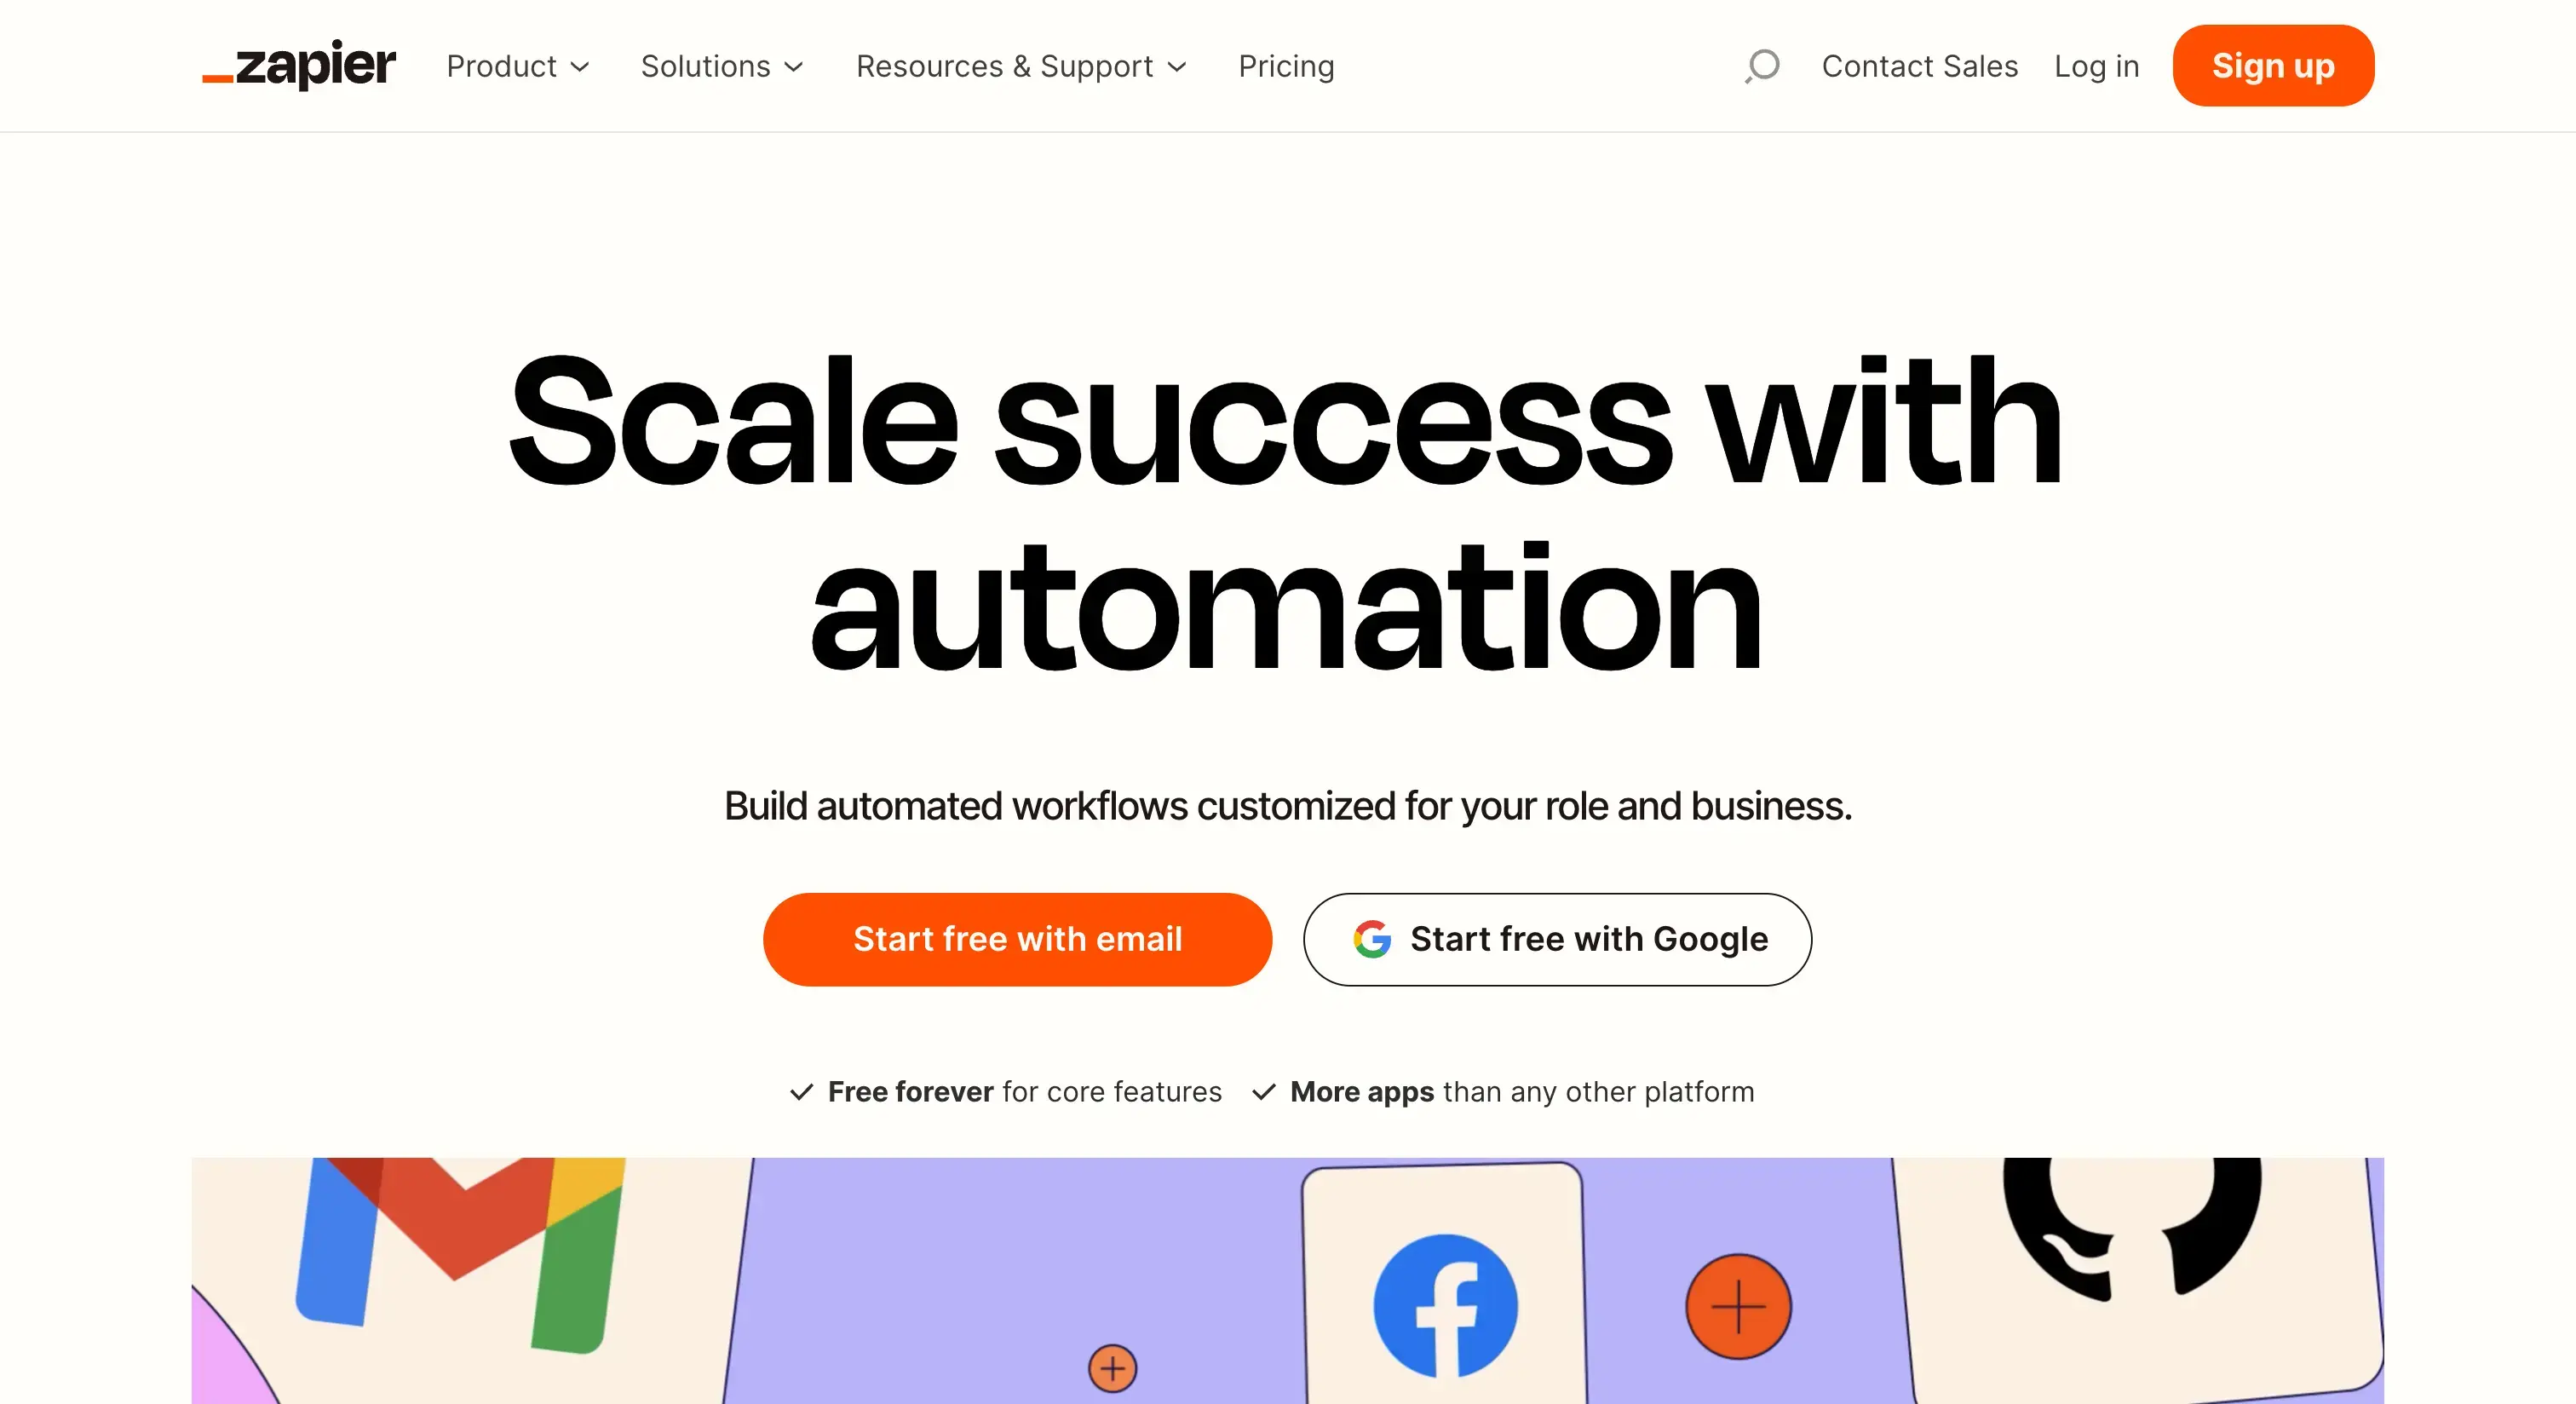This screenshot has height=1404, width=2576.
Task: Expand the Solutions dropdown menu
Action: 721,66
